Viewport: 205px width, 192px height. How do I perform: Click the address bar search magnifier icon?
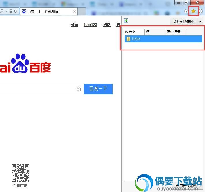(2, 11)
